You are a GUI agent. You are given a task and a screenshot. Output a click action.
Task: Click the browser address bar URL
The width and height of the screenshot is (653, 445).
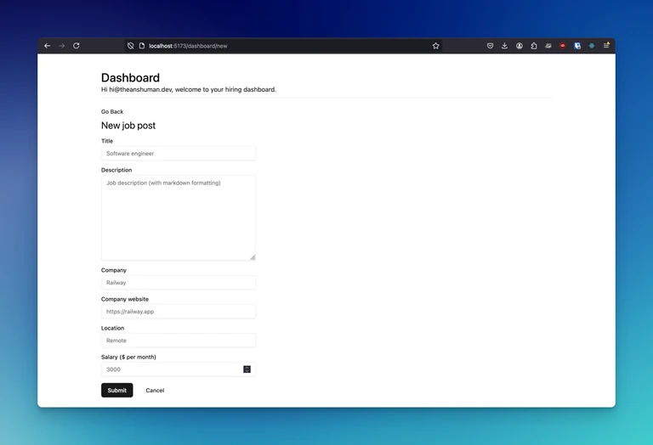(188, 46)
